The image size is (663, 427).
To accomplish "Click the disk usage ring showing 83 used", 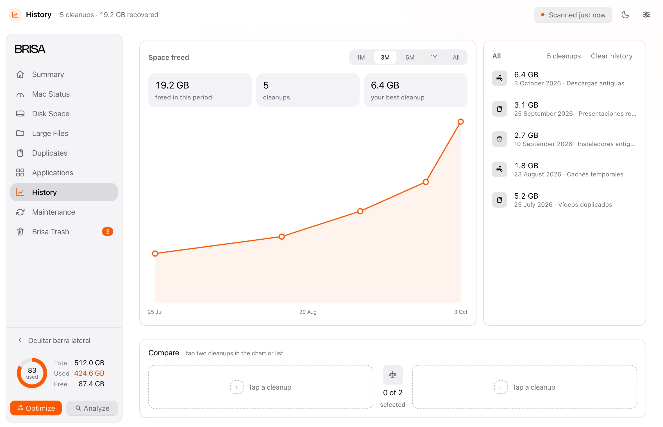I will point(32,373).
